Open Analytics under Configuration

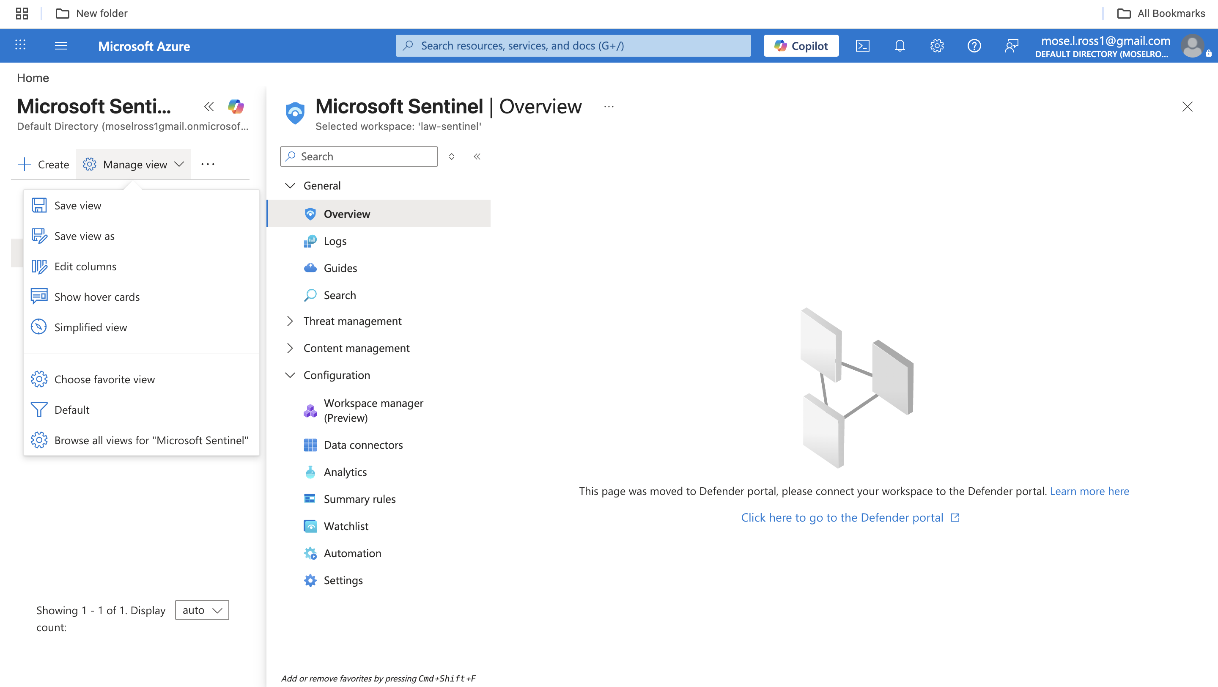coord(345,472)
